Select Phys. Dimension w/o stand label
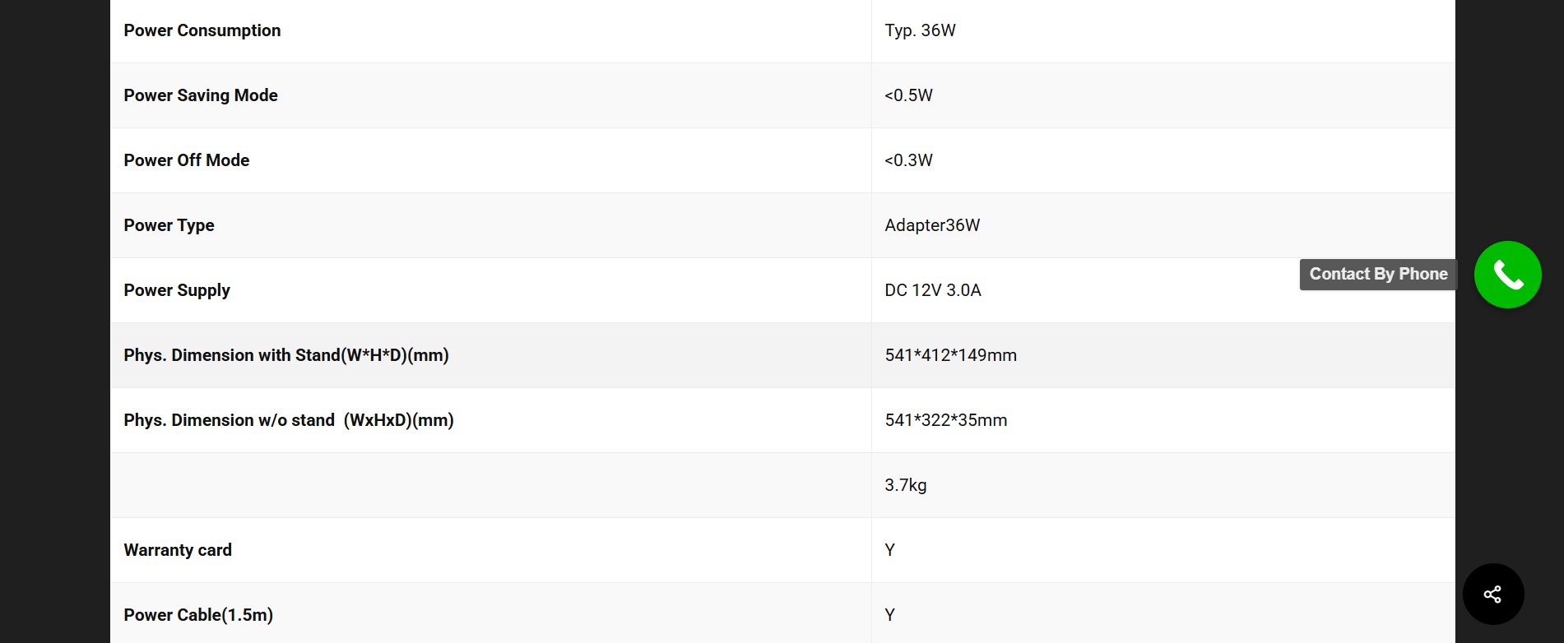 [x=289, y=420]
